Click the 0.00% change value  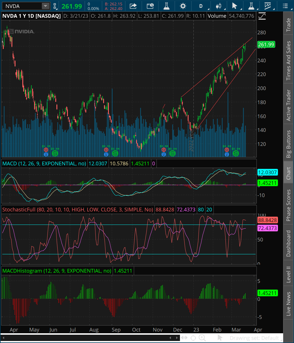tap(93, 9)
